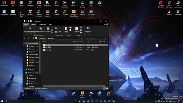Switch to details view in status bar

(x=104, y=88)
